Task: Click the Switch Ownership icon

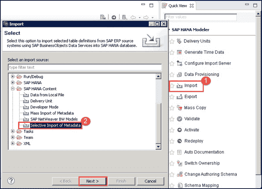Action: tap(179, 163)
